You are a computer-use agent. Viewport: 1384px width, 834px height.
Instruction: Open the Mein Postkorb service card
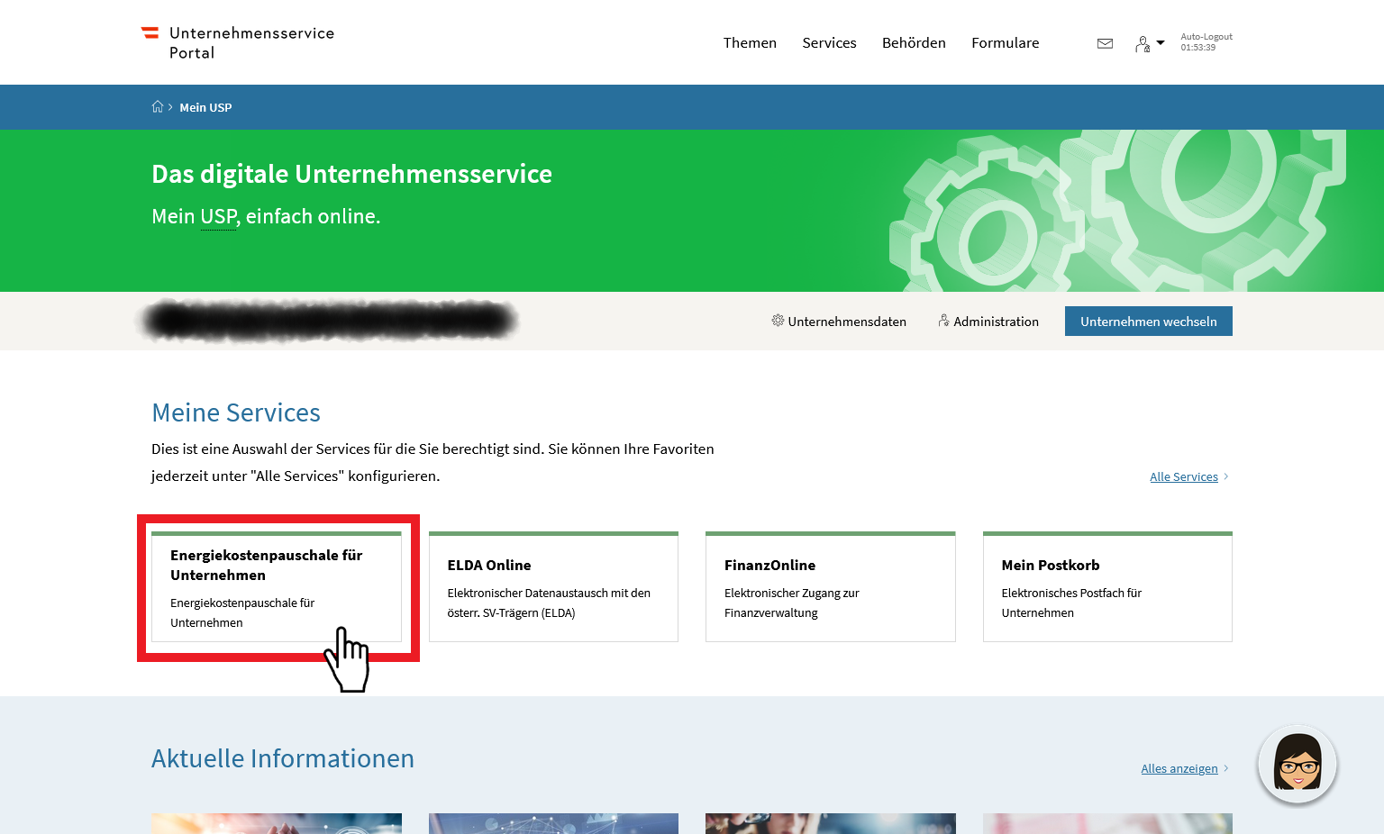tap(1107, 587)
